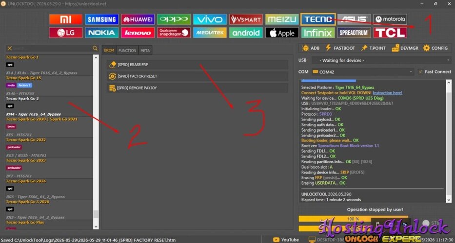Click the 'factory 2' tag badge

tap(24, 86)
